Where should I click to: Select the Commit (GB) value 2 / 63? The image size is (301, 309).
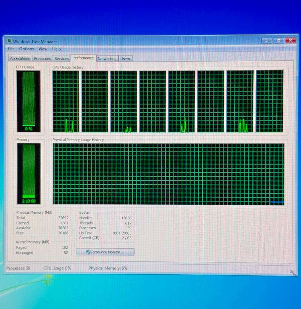(x=127, y=238)
